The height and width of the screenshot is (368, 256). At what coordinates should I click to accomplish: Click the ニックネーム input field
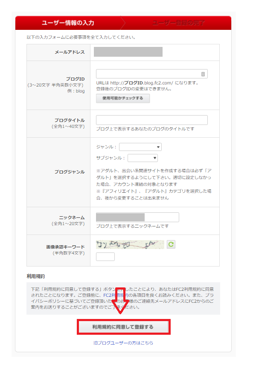coord(137,217)
